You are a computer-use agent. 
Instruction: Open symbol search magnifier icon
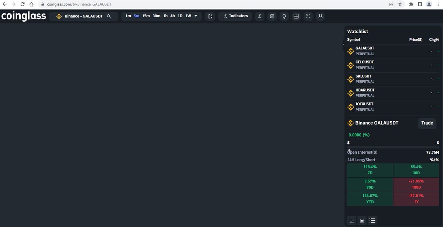(109, 16)
